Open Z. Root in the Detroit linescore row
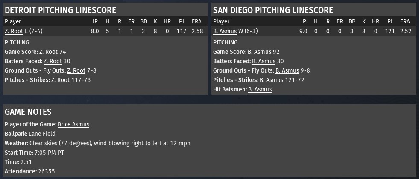The image size is (419, 179). 12,32
